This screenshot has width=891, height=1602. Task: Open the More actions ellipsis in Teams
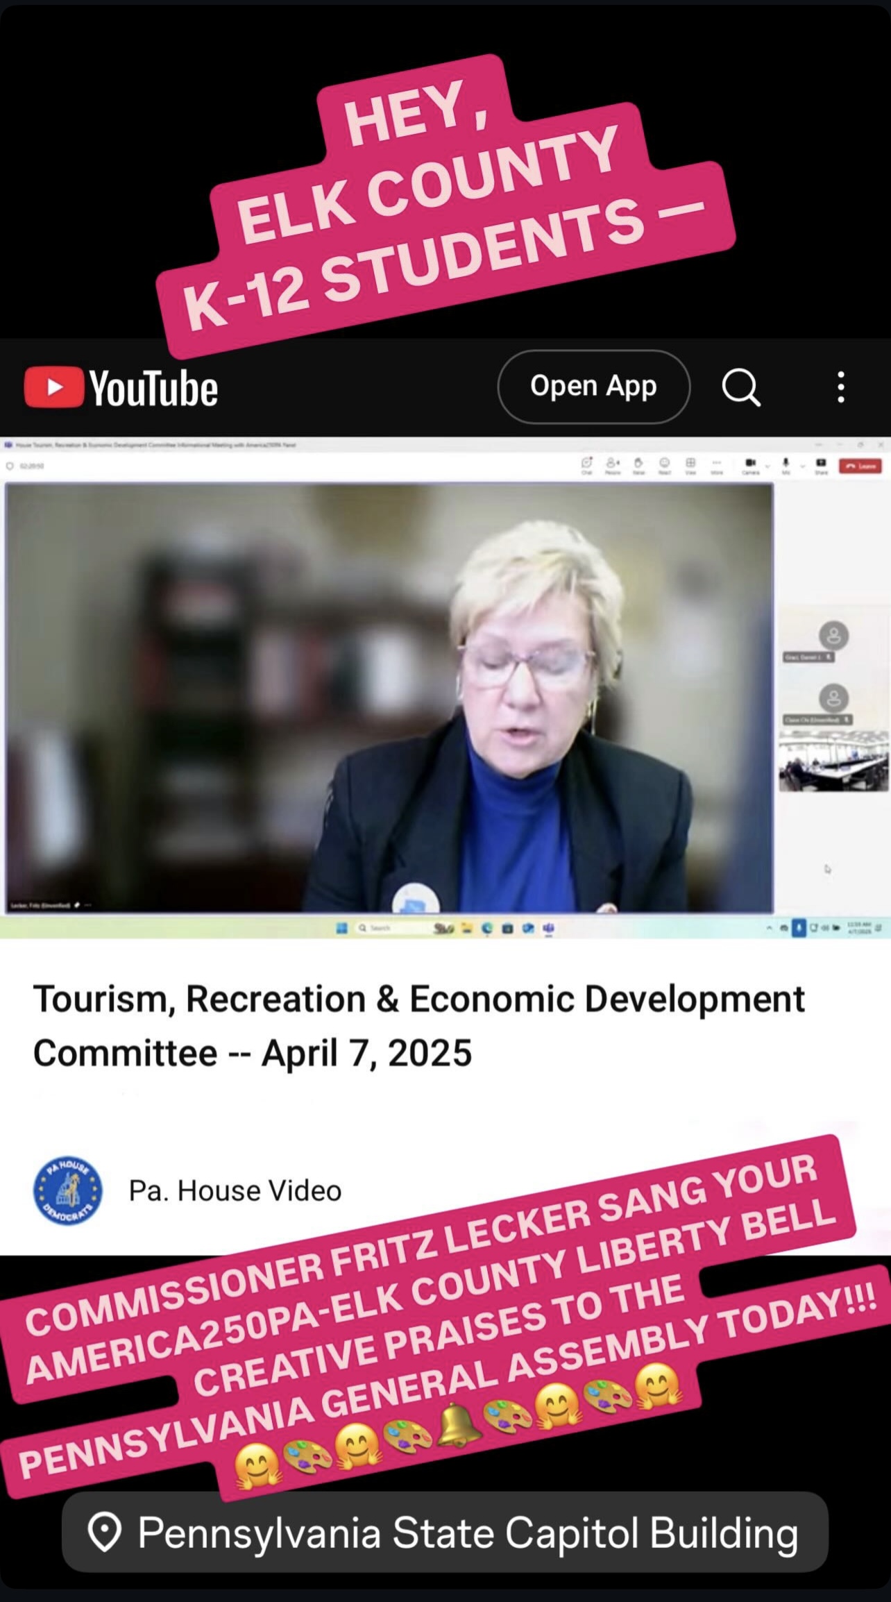coord(717,465)
